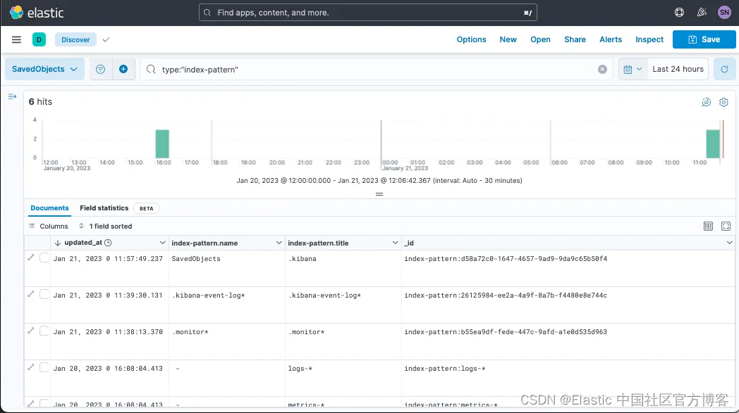
Task: Clear the query with the X icon
Action: click(x=602, y=69)
